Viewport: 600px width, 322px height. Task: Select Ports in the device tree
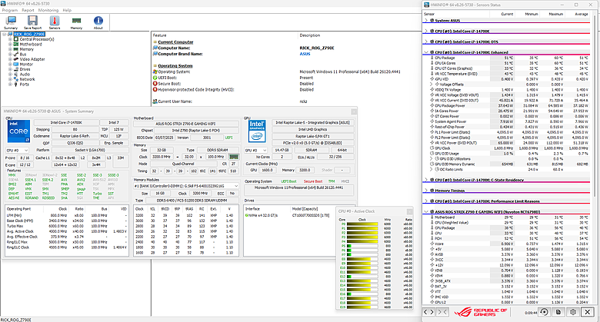(x=24, y=84)
